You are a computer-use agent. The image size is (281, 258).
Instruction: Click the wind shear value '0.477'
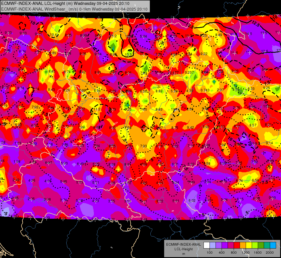point(174,73)
